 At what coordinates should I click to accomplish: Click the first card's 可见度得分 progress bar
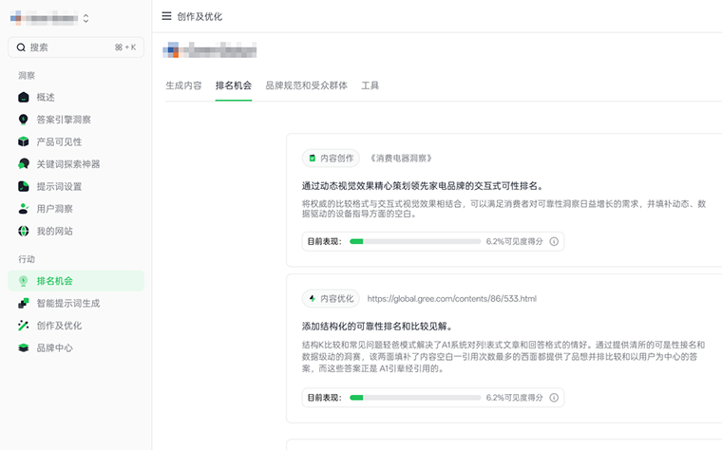415,242
